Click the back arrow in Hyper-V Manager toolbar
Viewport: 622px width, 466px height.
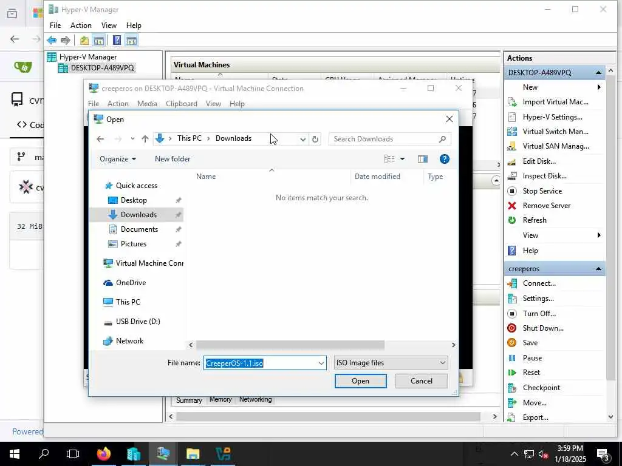(x=52, y=40)
